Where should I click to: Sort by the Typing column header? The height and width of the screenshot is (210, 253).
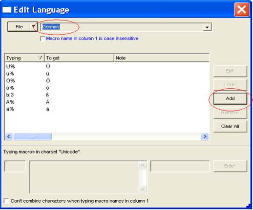click(24, 58)
